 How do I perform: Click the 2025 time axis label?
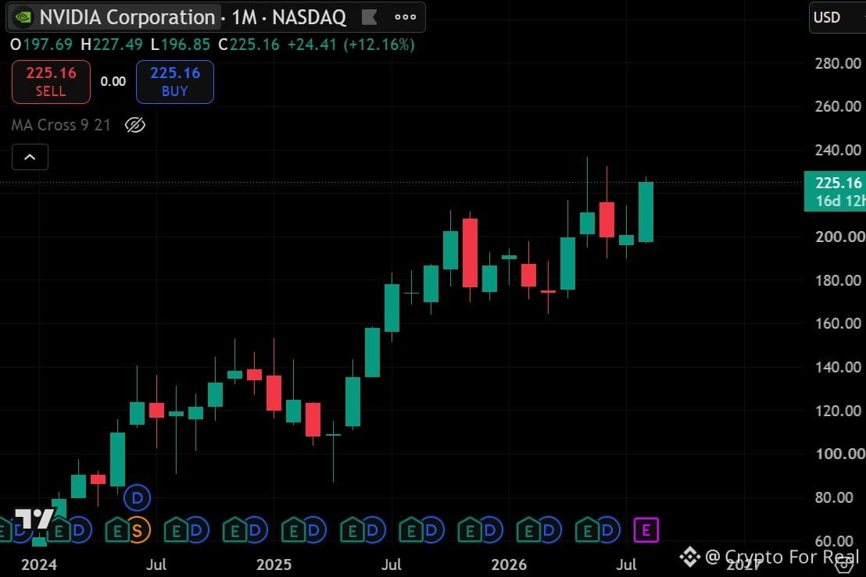[274, 565]
